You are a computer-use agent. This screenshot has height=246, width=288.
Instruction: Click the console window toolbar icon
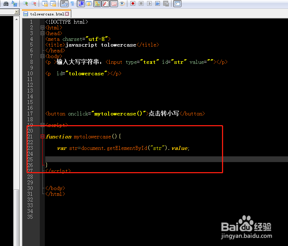(x=178, y=4)
